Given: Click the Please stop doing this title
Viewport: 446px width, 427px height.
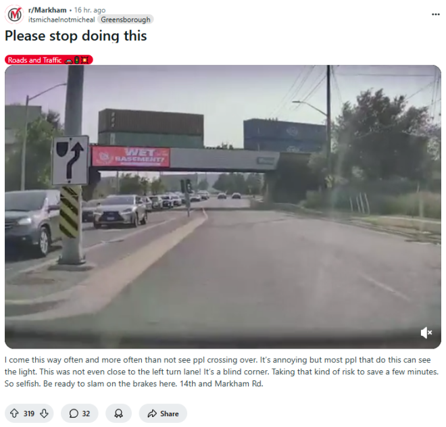Looking at the screenshot, I should pos(76,36).
